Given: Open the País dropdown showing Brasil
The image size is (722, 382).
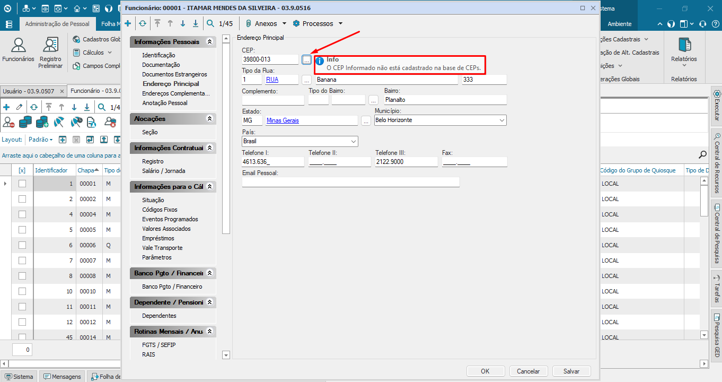Looking at the screenshot, I should coord(300,142).
